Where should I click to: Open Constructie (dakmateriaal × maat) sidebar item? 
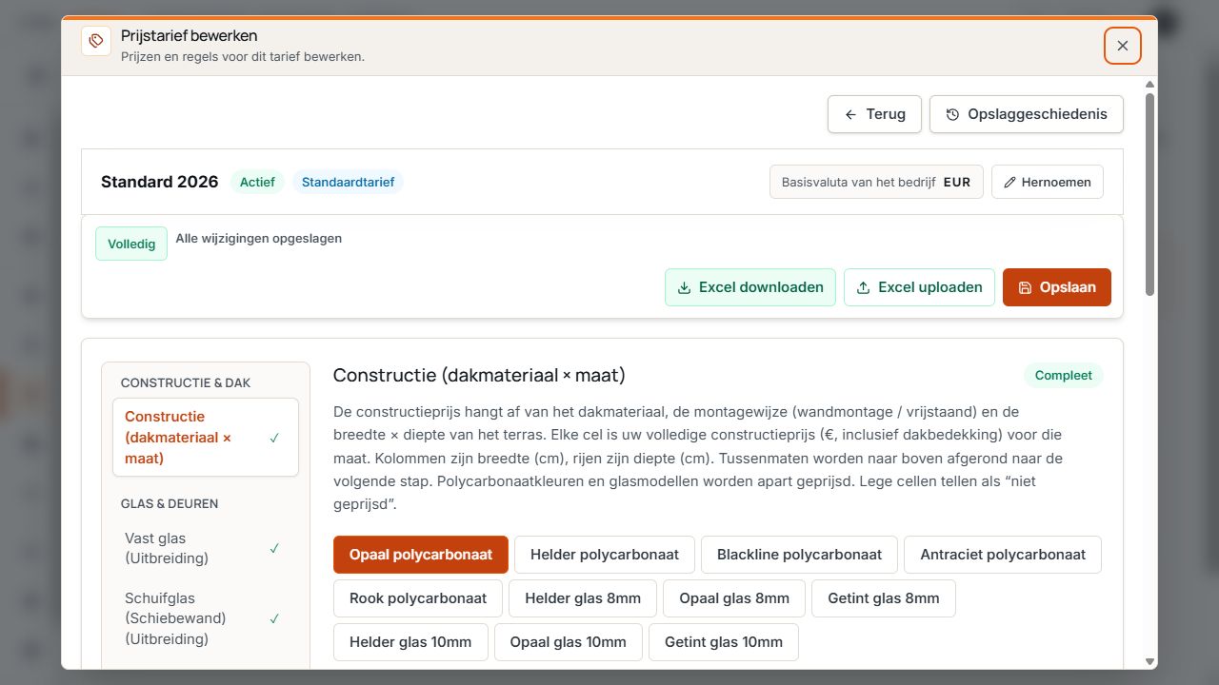206,438
